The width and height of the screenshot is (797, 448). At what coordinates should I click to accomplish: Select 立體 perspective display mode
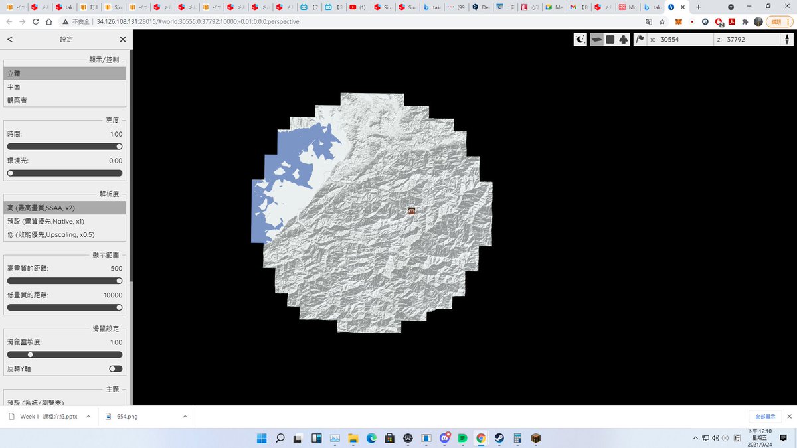click(x=64, y=74)
